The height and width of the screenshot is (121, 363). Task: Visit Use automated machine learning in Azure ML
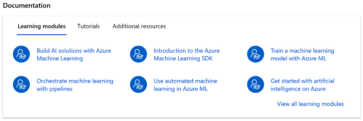[185, 85]
